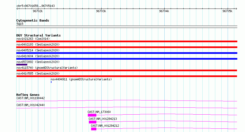Click the CAST|NM_001190442 intron line
This screenshot has height=132, width=245.
click(x=127, y=101)
